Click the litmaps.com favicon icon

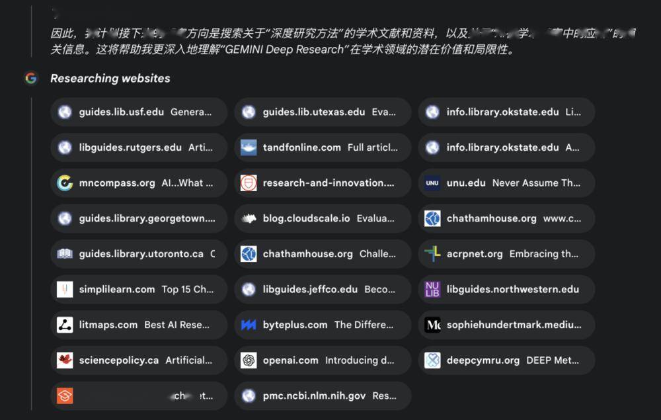pos(65,325)
